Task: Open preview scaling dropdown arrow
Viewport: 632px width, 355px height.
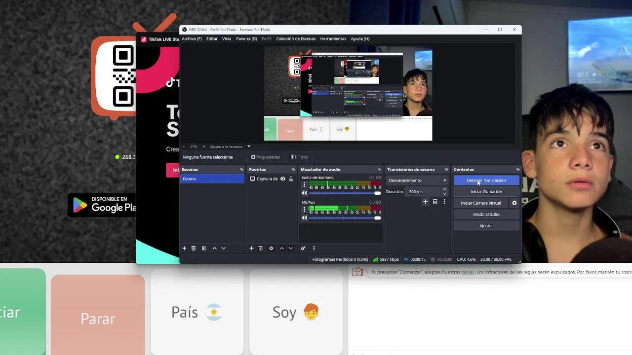Action: tap(249, 146)
